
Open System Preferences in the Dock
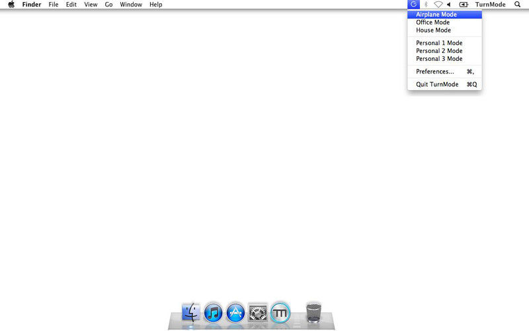[x=258, y=312]
